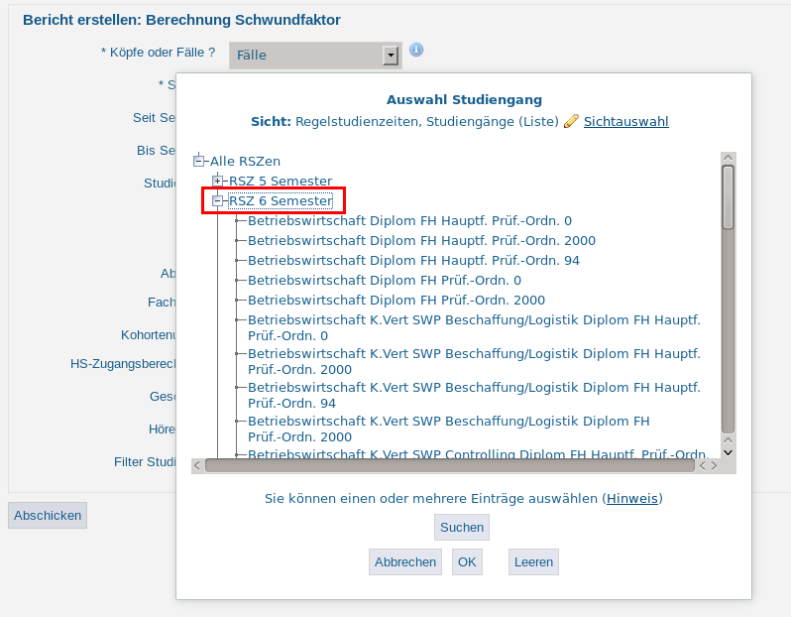The width and height of the screenshot is (791, 617).
Task: Expand the RSZ 5 Semester node
Action: [218, 181]
